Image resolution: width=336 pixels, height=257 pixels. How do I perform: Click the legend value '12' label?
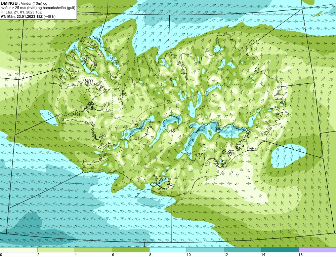[226, 255]
